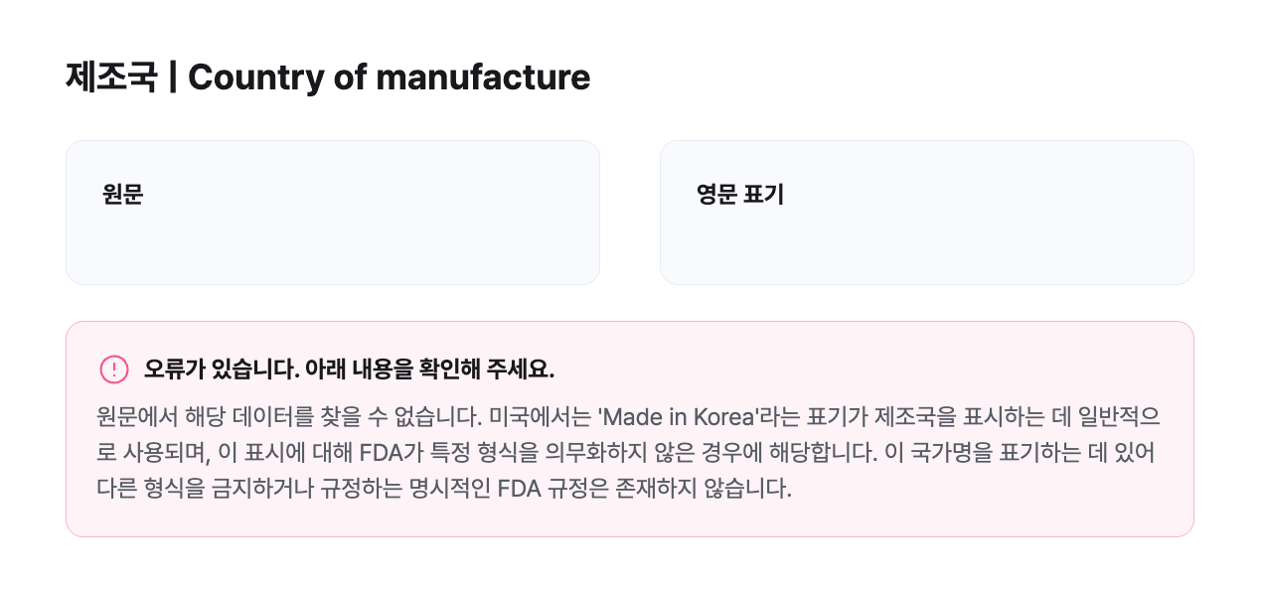
Task: Click the red exclamation warning icon
Action: (x=114, y=369)
